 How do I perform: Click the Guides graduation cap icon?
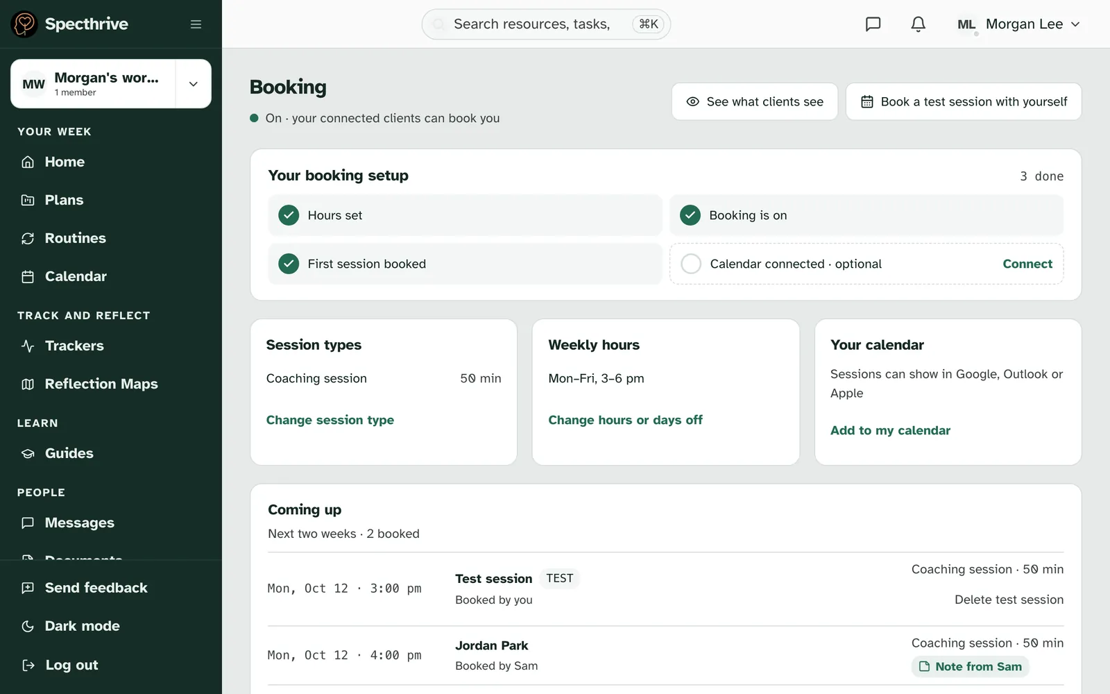(x=28, y=454)
